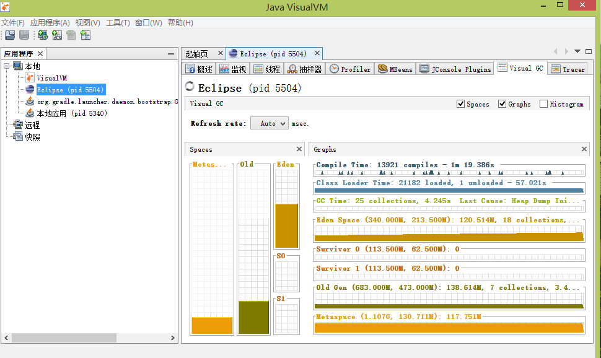Image resolution: width=601 pixels, height=358 pixels.
Task: Close the 应用程序 panel tab
Action: click(40, 54)
